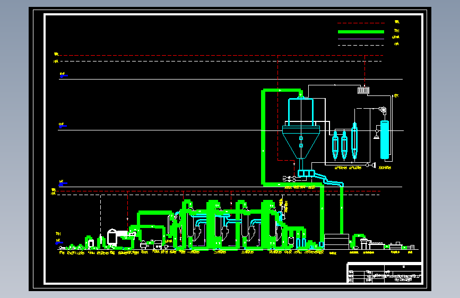
Task: Select the white ribbed heater box symbol
Action: pyautogui.click(x=363, y=90)
